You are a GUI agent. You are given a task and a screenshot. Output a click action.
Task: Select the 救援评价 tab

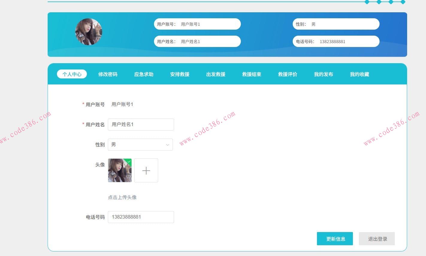pos(287,74)
